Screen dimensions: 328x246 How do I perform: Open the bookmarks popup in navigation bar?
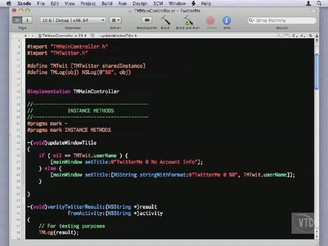pyautogui.click(x=279, y=36)
